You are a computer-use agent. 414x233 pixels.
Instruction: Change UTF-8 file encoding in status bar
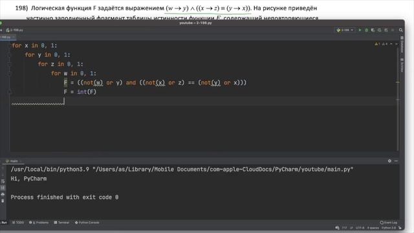[360, 228]
